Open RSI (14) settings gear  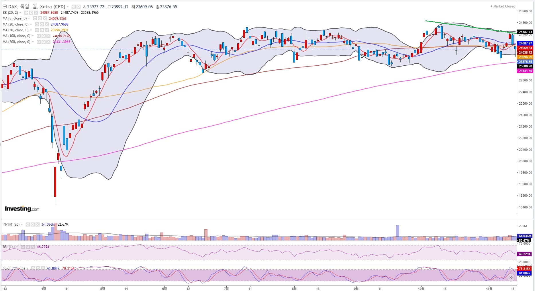(x=28, y=247)
